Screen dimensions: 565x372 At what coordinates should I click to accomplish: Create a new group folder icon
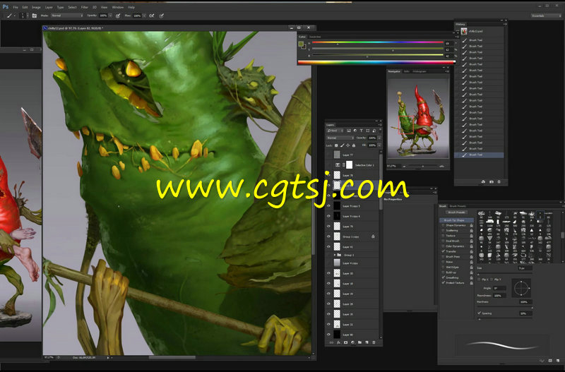click(x=359, y=342)
